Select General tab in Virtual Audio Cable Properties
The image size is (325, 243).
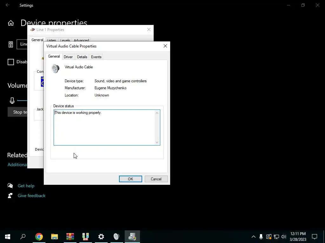pos(54,56)
